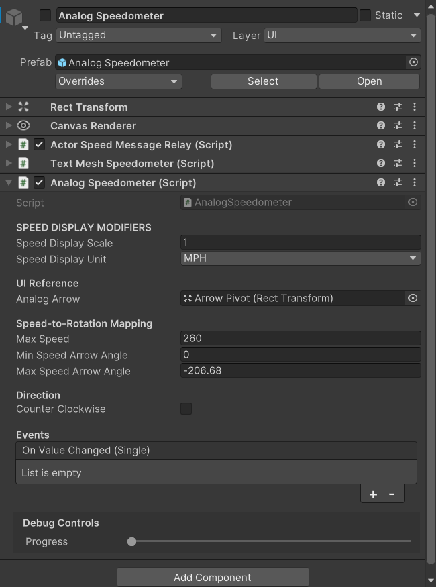The height and width of the screenshot is (587, 436).
Task: Add an On Value Changed event listener
Action: pos(373,494)
